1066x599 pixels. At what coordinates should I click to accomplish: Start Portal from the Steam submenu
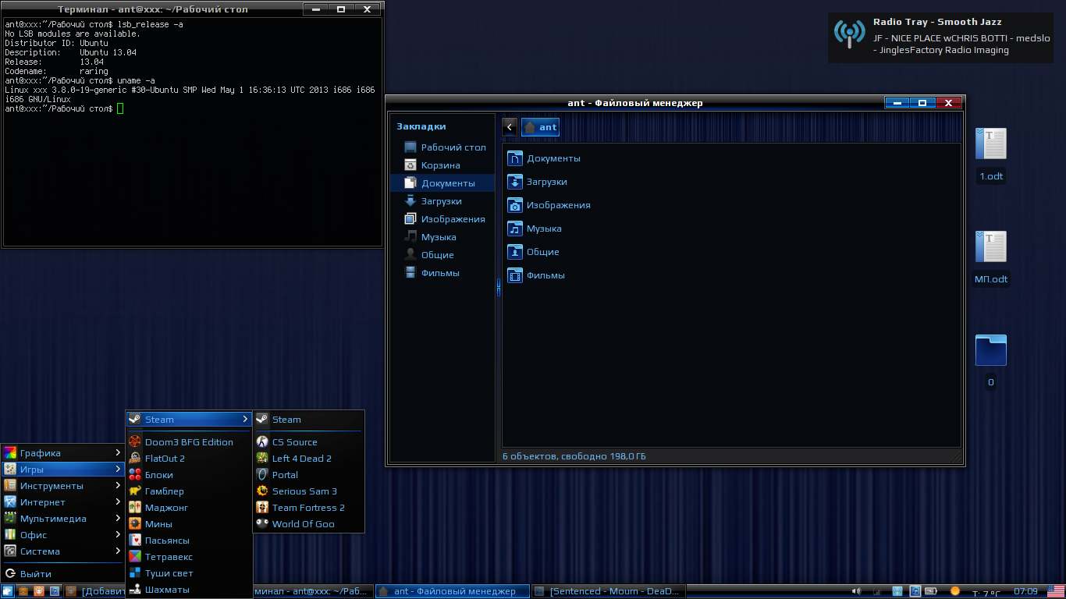tap(309, 475)
